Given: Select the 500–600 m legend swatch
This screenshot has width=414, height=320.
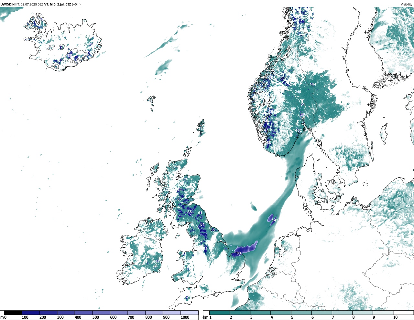Looking at the screenshot, I should point(101,313).
